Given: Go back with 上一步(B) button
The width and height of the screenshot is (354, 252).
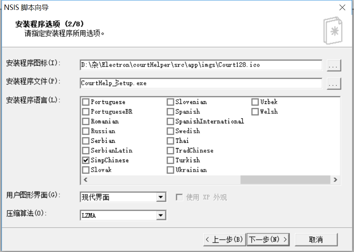Looking at the screenshot, I should pos(225,239).
